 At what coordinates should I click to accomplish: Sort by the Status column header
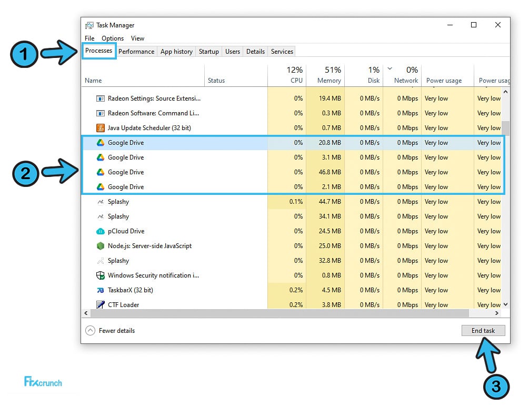pyautogui.click(x=236, y=76)
